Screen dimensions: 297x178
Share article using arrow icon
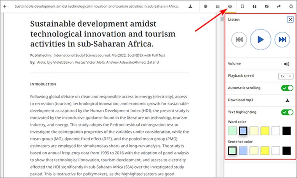pyautogui.click(x=279, y=6)
